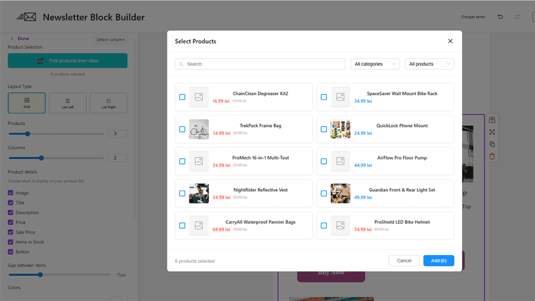This screenshot has width=535, height=301.
Task: Click the expand arrows icon in canvas toolbar
Action: (x=492, y=132)
